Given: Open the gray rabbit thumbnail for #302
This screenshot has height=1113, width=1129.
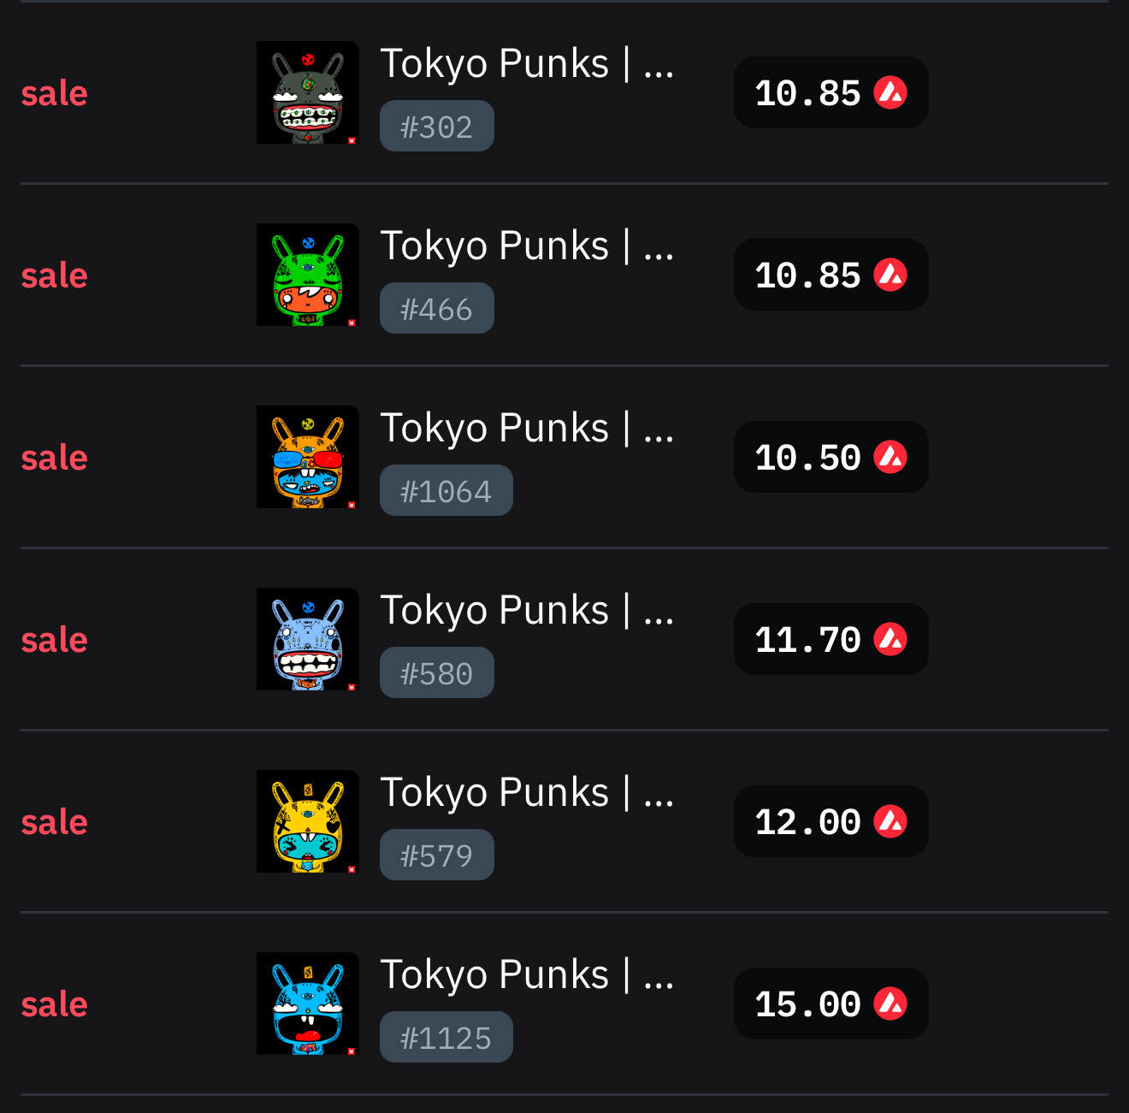Looking at the screenshot, I should coord(308,92).
